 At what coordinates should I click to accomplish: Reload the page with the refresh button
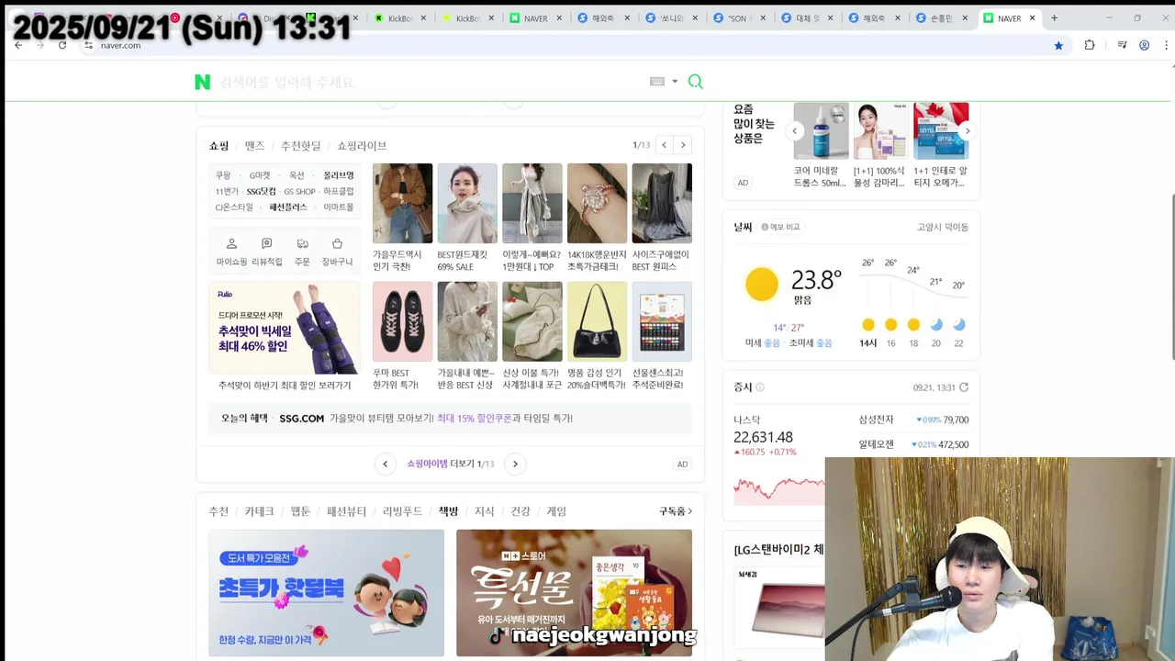coord(62,45)
